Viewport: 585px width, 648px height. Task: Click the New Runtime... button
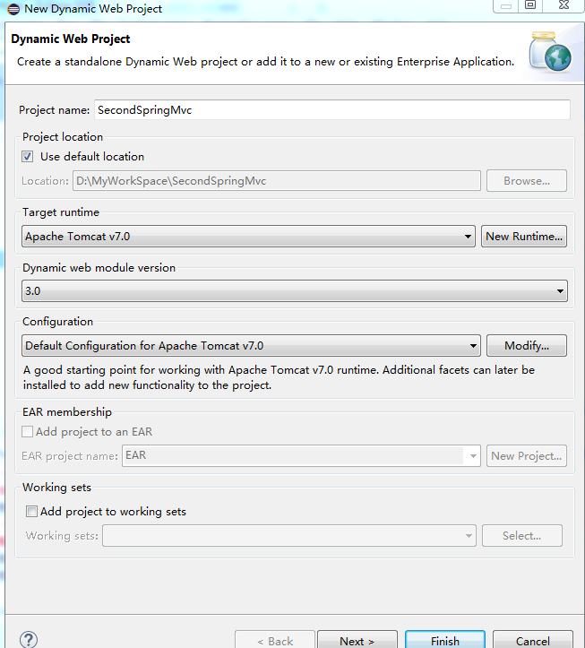tap(524, 237)
